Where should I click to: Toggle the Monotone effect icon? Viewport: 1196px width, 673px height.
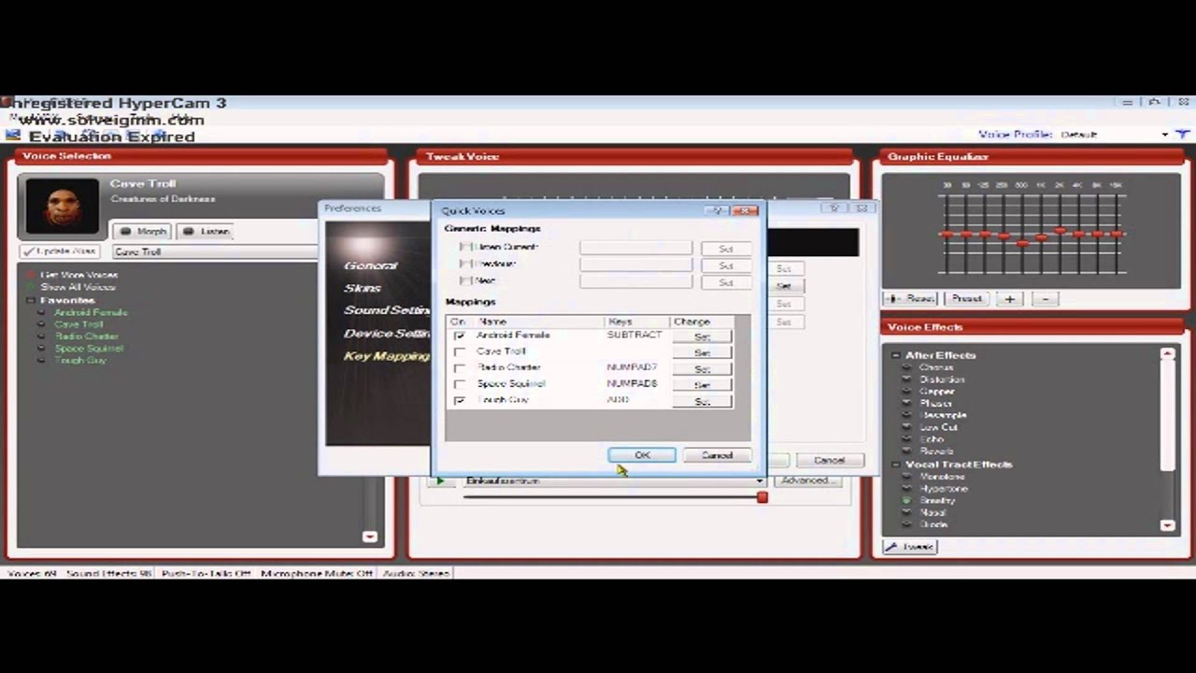[906, 477]
